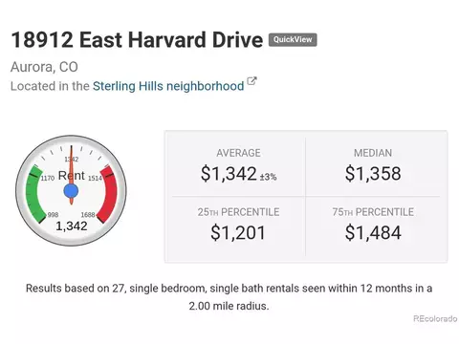Image resolution: width=459 pixels, height=344 pixels.
Task: Click the Aurora, CO location text
Action: tap(44, 67)
